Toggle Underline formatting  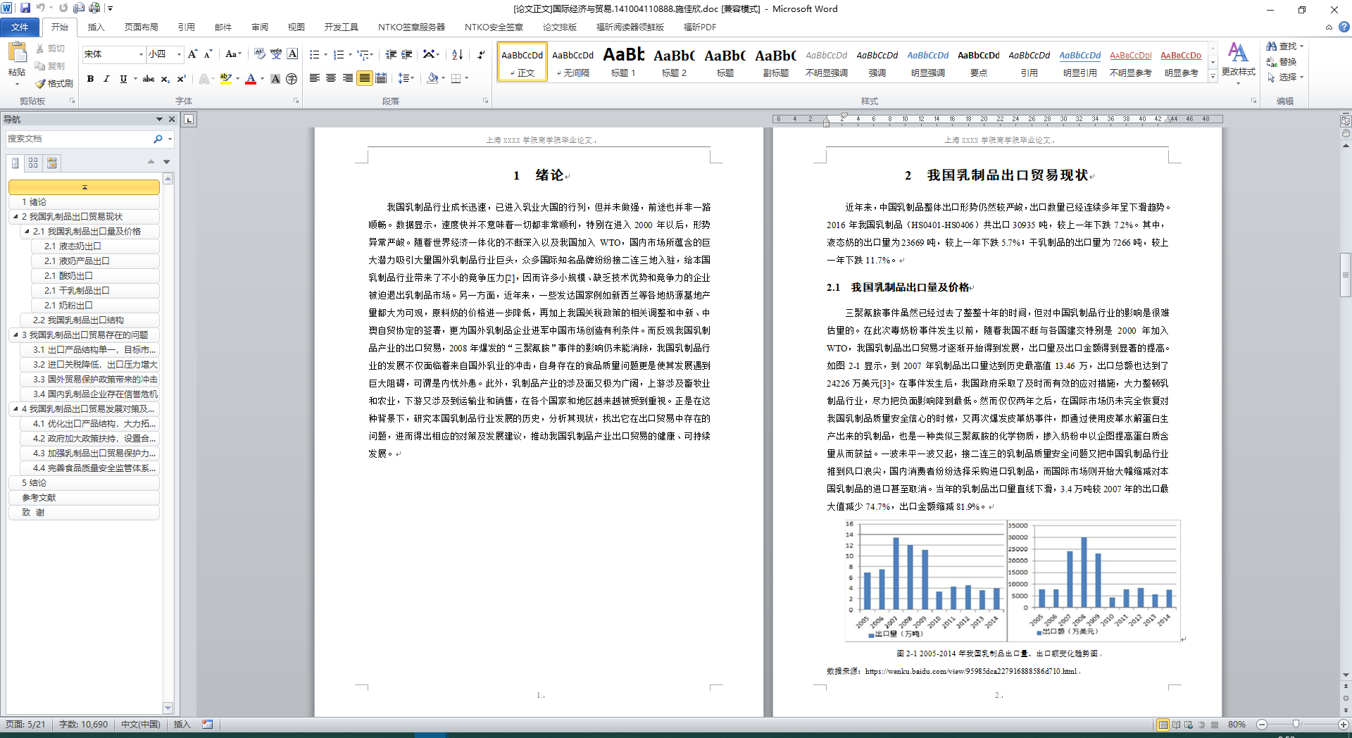coord(123,79)
